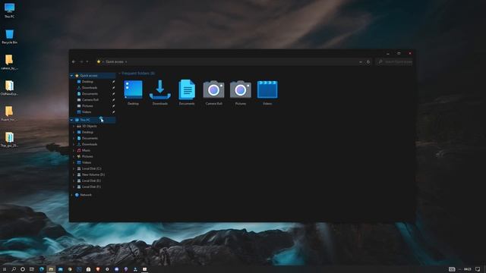Refresh the current folder view

click(x=368, y=62)
